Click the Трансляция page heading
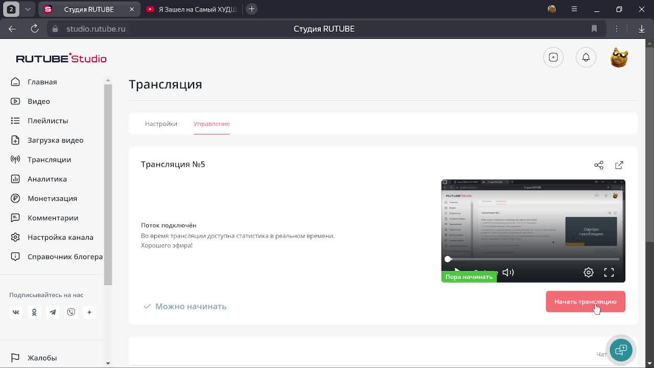654x368 pixels. (166, 84)
